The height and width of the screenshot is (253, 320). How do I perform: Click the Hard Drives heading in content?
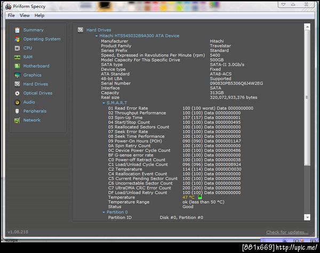99,30
